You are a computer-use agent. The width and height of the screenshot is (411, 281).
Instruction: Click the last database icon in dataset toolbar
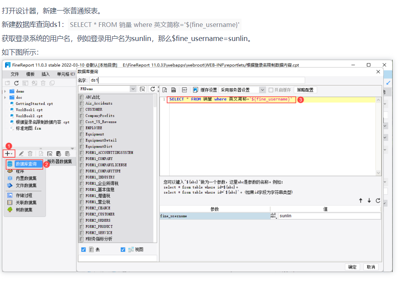(67, 154)
